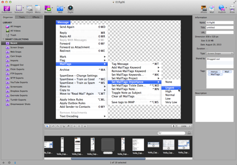The height and width of the screenshot is (165, 237).
Task: Switch to the Tools tab
Action: 22,17
